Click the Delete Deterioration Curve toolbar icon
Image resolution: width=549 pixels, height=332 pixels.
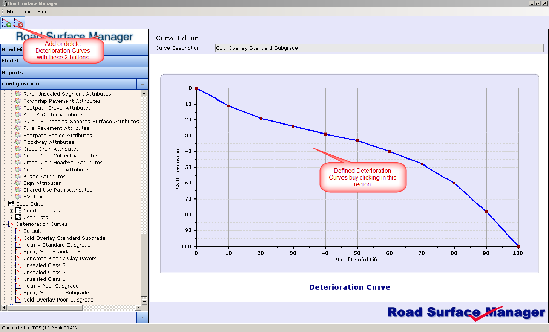(19, 23)
